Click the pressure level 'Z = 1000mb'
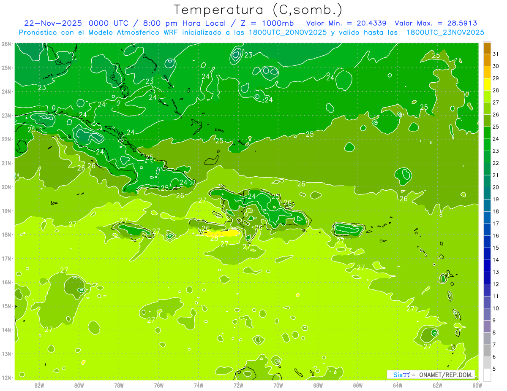507x391 pixels. pos(268,23)
